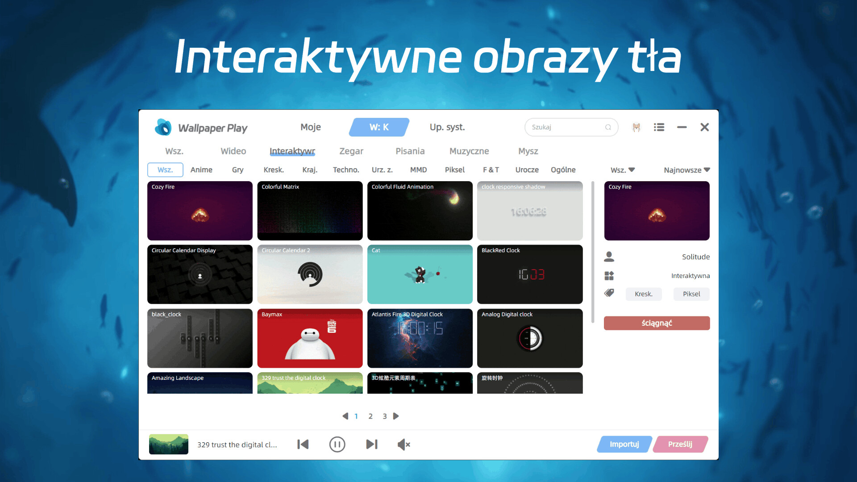Viewport: 857px width, 482px height.
Task: Skip to previous wallpaper track
Action: pyautogui.click(x=303, y=445)
